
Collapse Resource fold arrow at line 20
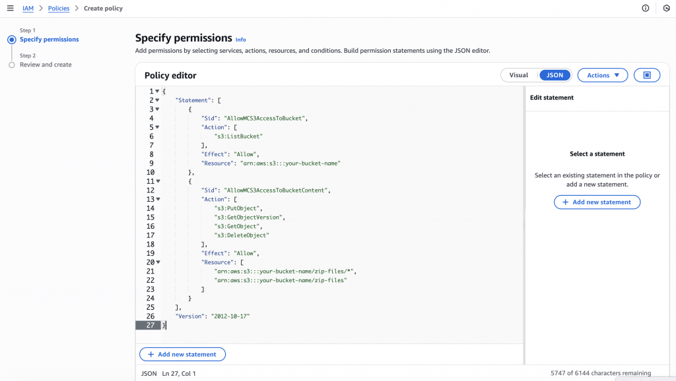click(x=158, y=262)
